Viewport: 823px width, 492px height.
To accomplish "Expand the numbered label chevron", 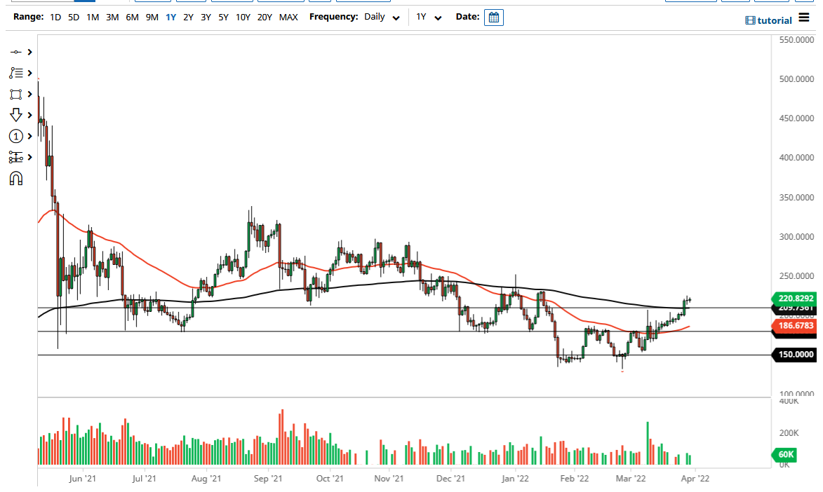I will tap(30, 136).
